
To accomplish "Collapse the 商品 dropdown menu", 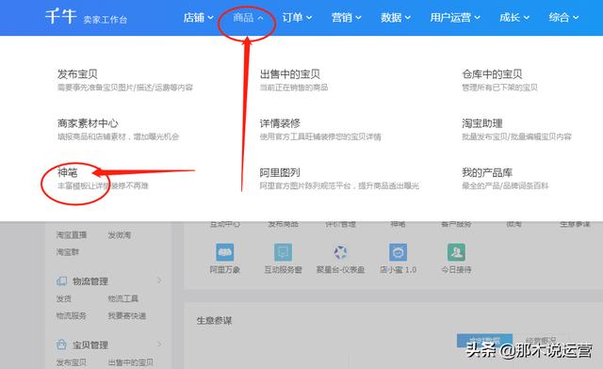I will pyautogui.click(x=248, y=17).
